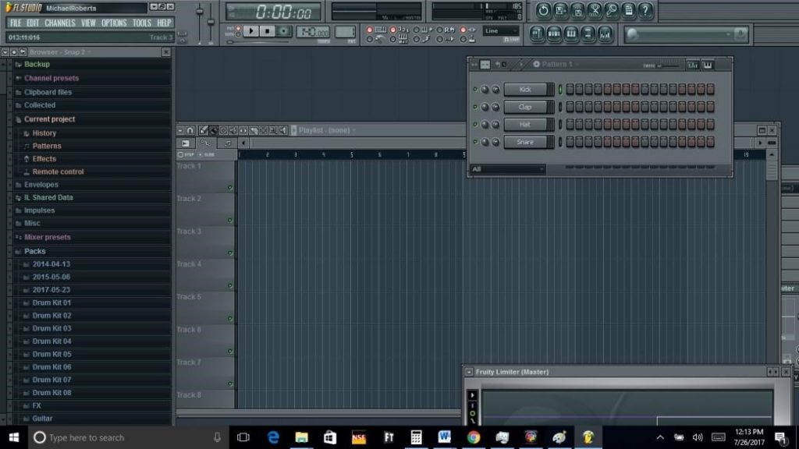Open the OPTIONS menu

113,23
